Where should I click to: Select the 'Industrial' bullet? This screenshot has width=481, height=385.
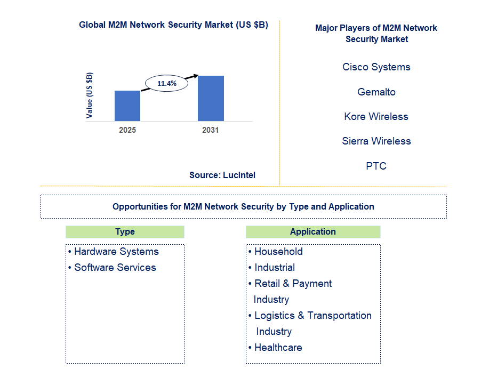click(272, 268)
